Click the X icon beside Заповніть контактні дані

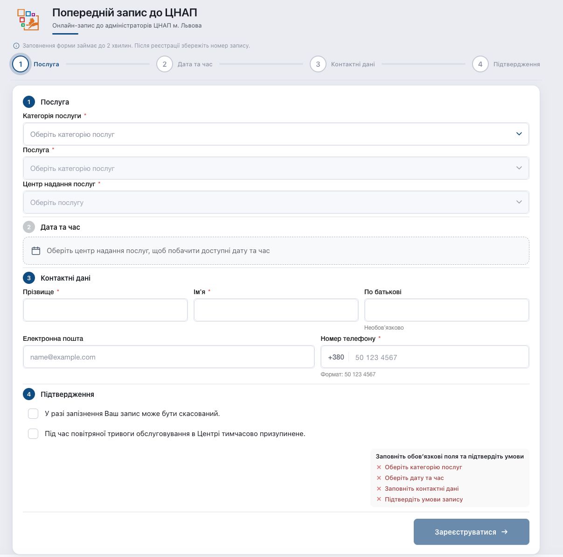pos(379,488)
